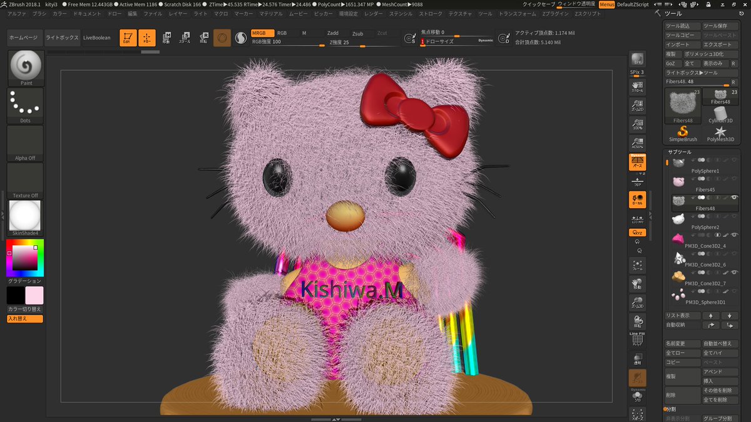This screenshot has width=751, height=422.
Task: Open the Paint brush picker
Action: 26,68
